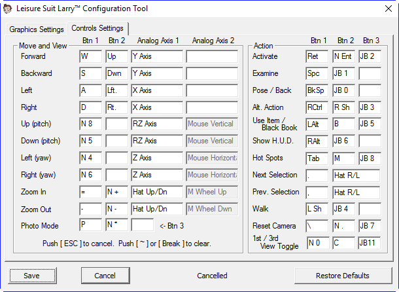Click the Cancel button
This screenshot has height=292, width=399.
[105, 276]
